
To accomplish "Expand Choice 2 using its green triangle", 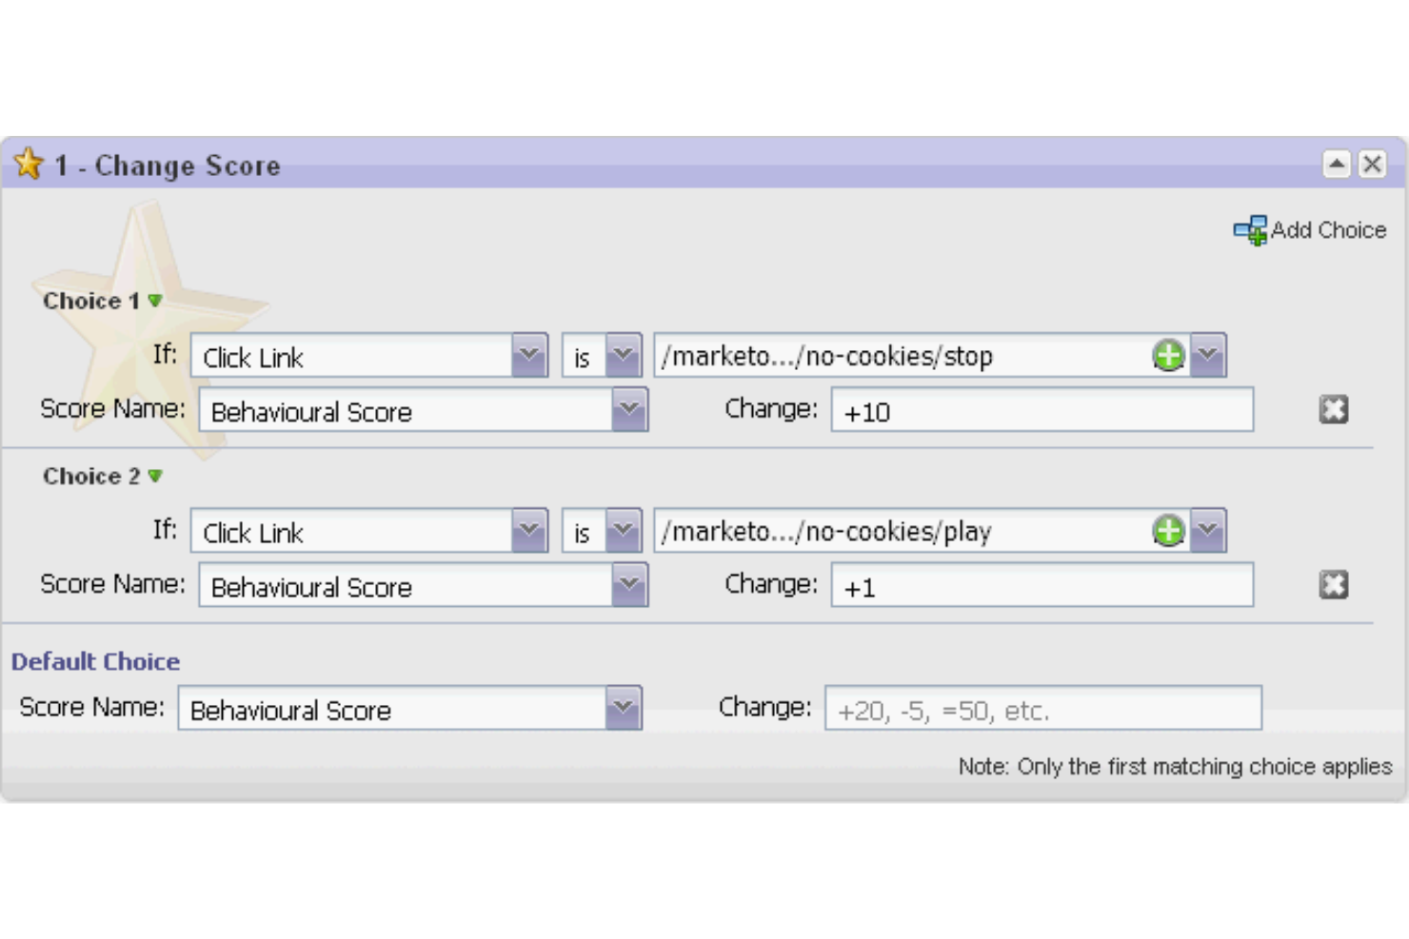I will [155, 477].
